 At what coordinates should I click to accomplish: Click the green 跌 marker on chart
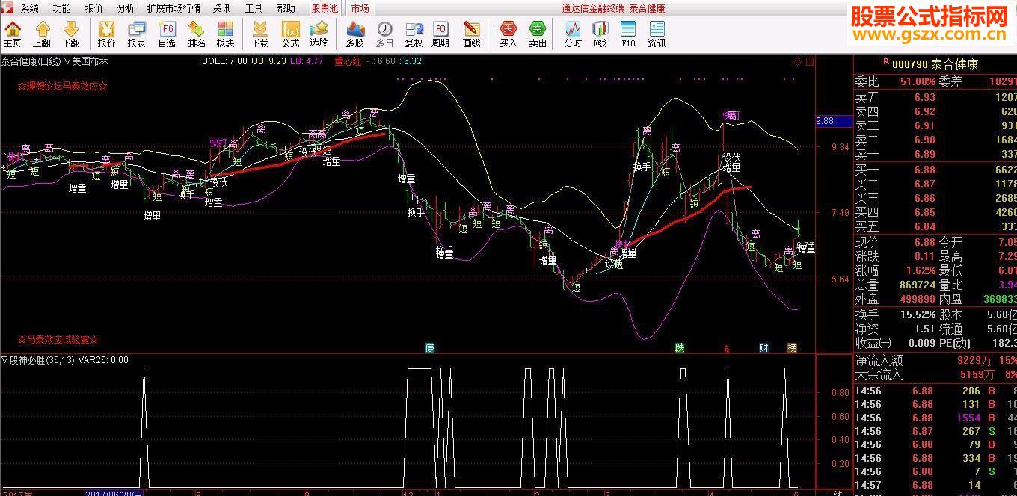[679, 347]
